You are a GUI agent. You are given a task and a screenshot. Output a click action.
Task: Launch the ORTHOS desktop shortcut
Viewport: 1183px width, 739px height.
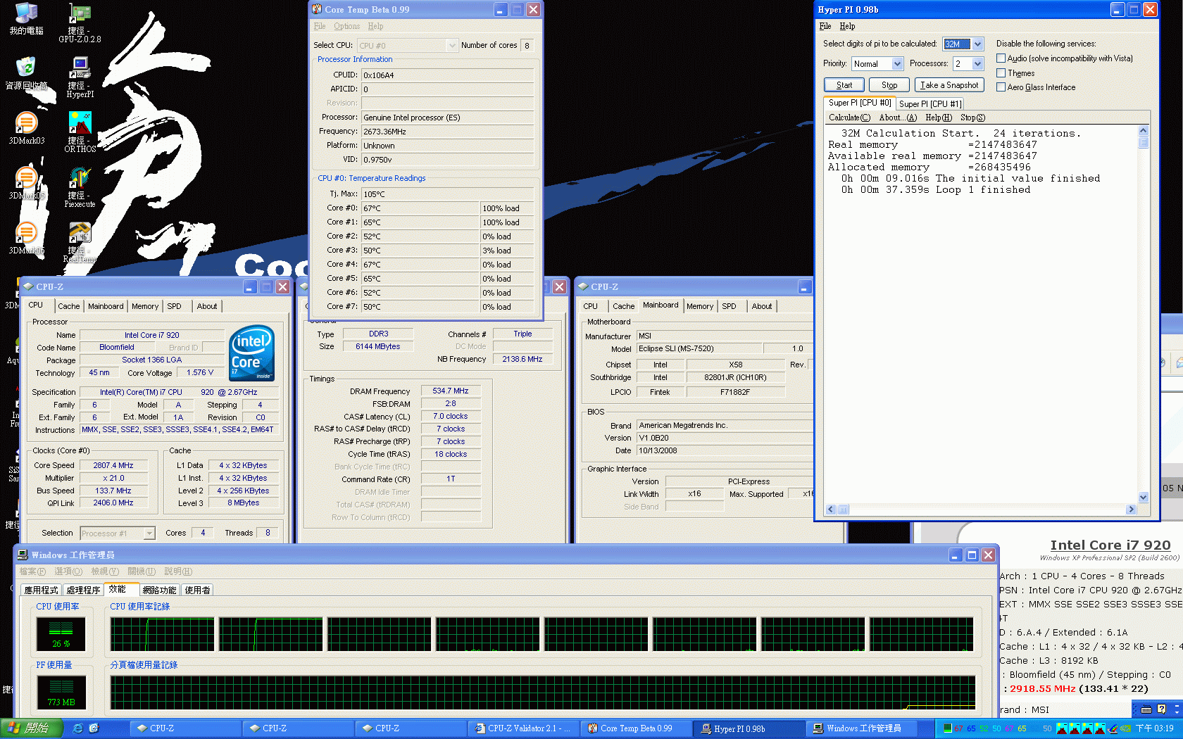pos(80,132)
